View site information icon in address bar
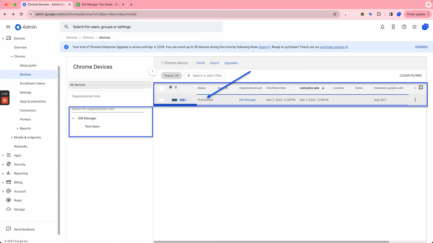Screen dimensions: 433x243 (31, 14)
